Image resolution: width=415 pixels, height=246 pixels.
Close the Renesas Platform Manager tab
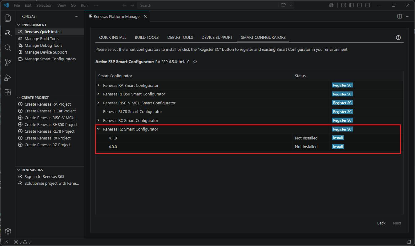pyautogui.click(x=145, y=16)
